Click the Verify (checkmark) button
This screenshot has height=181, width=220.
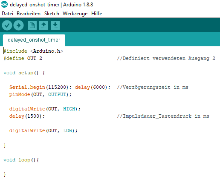click(x=7, y=25)
